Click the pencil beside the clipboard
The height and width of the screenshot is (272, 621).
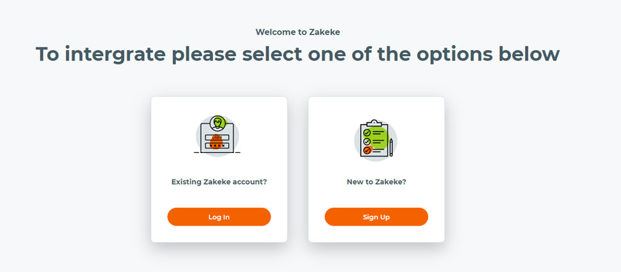pos(391,147)
